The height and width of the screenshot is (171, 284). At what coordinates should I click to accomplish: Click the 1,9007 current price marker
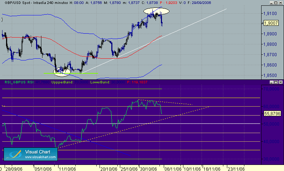(x=271, y=23)
